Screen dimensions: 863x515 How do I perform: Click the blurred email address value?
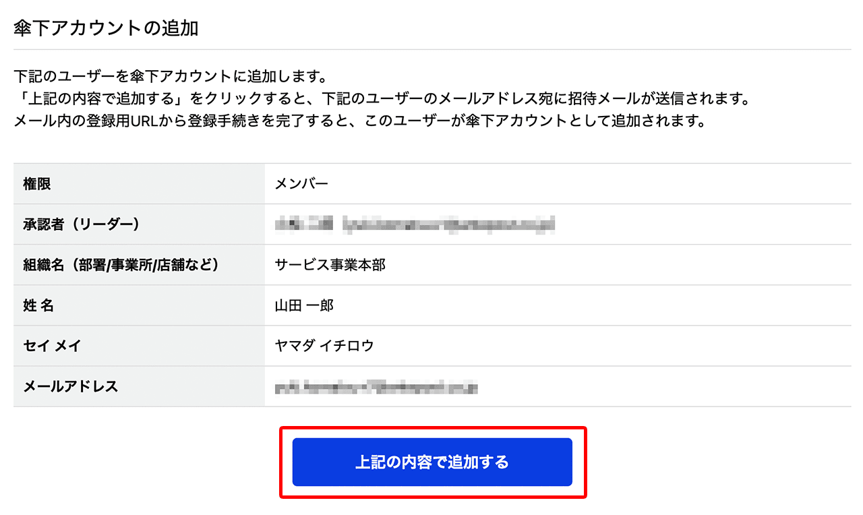click(x=376, y=388)
